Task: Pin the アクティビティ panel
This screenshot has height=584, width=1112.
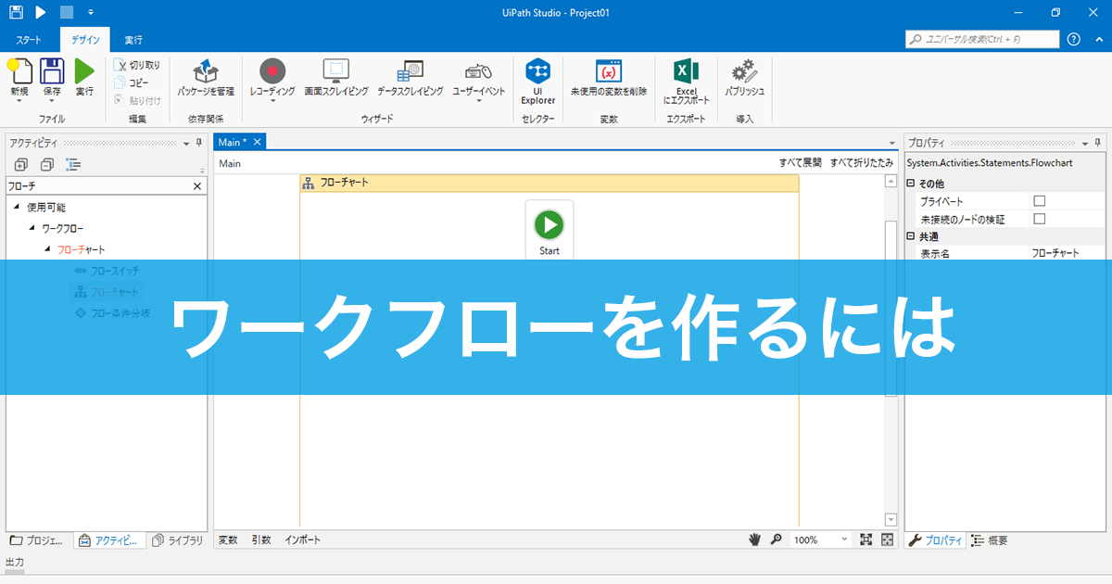Action: pos(199,143)
